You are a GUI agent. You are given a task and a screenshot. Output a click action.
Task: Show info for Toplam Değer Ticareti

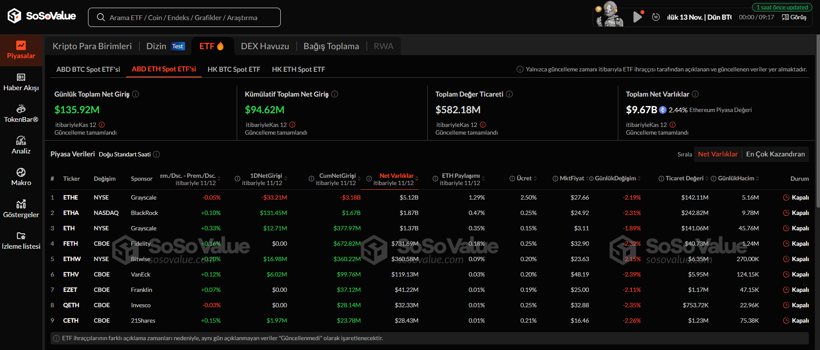[x=509, y=94]
